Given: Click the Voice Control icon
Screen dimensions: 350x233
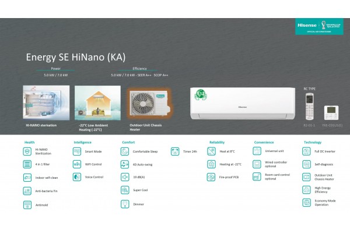Looking at the screenshot, I should click(x=77, y=177).
